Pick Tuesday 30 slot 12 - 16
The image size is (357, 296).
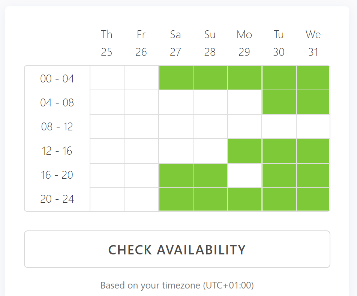point(279,151)
